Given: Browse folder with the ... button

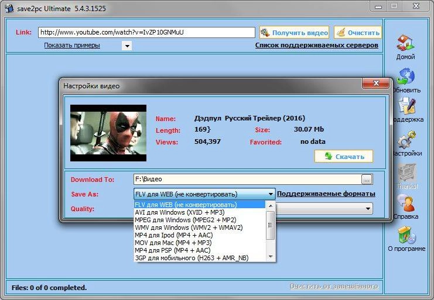Looking at the screenshot, I should coord(367,180).
